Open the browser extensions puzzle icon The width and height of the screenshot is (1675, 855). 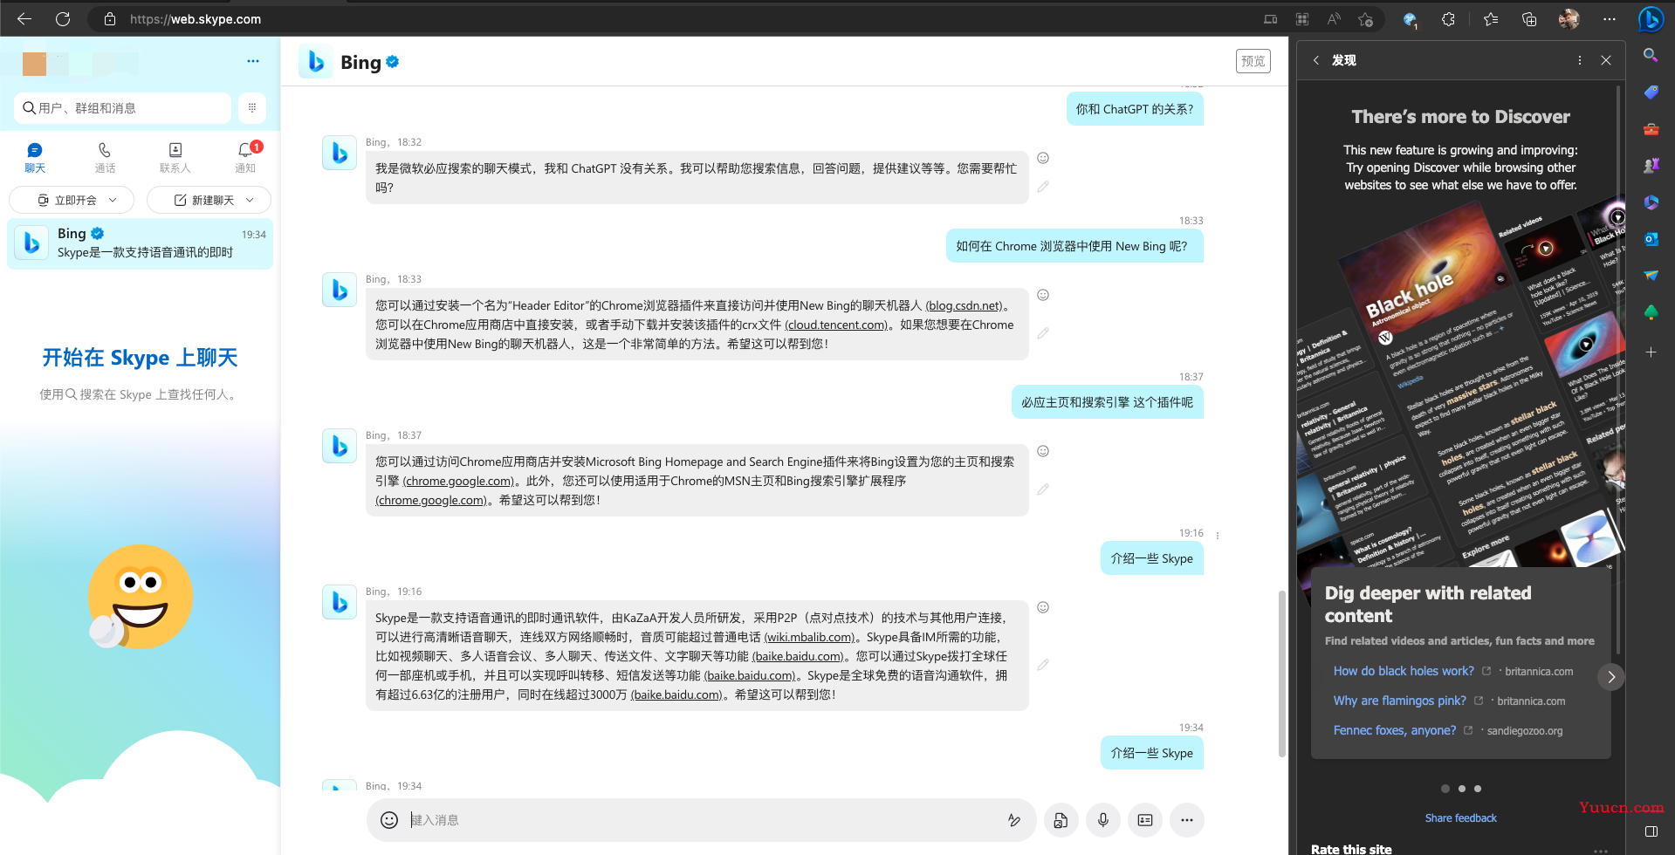coord(1448,18)
